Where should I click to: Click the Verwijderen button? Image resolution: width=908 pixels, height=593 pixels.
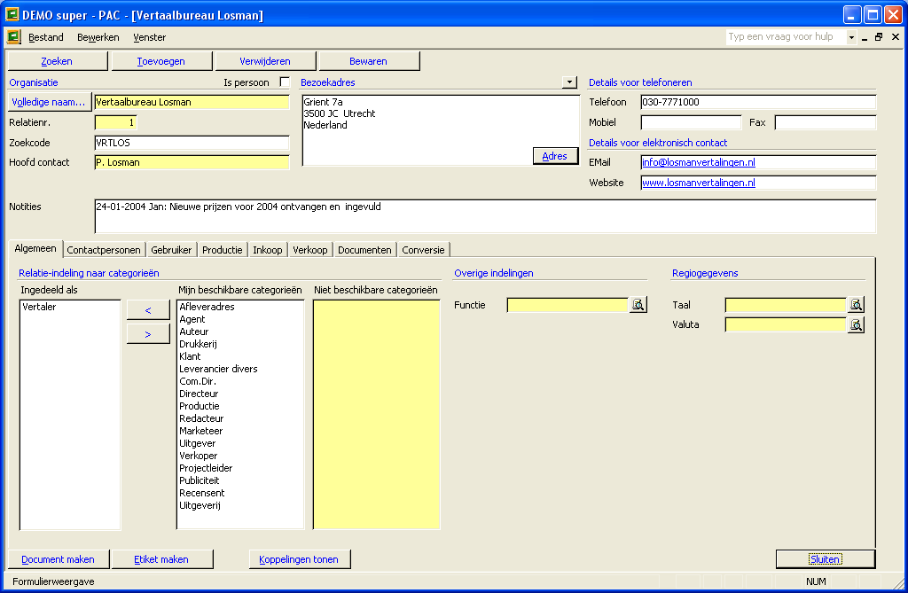pos(264,61)
